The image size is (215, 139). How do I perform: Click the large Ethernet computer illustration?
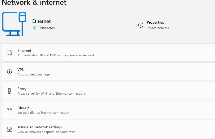click(14, 24)
